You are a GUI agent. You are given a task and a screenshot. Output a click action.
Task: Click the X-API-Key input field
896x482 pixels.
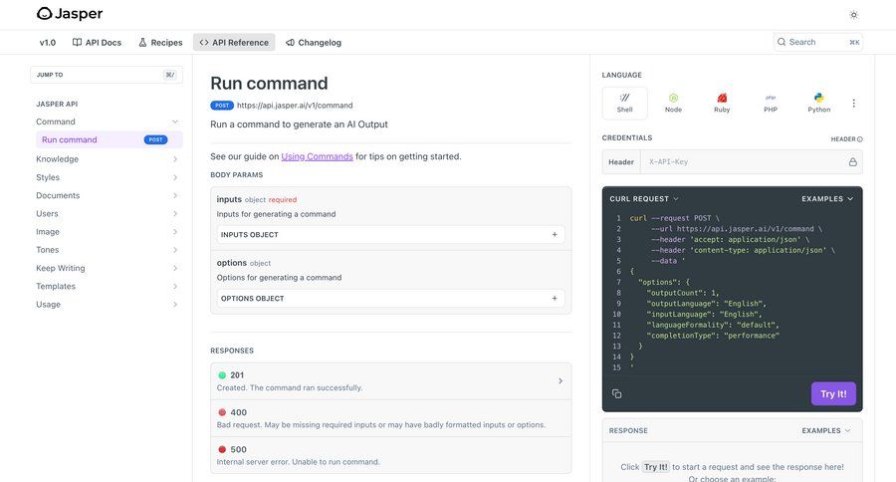(743, 161)
